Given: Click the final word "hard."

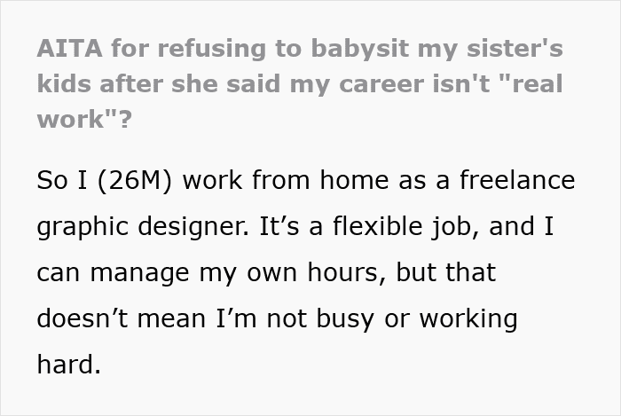Looking at the screenshot, I should click(x=69, y=365).
